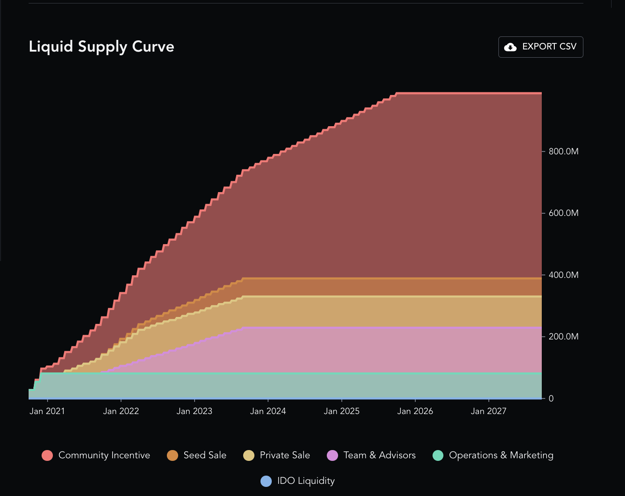Click the 600.0M y-axis value
625x496 pixels.
563,213
